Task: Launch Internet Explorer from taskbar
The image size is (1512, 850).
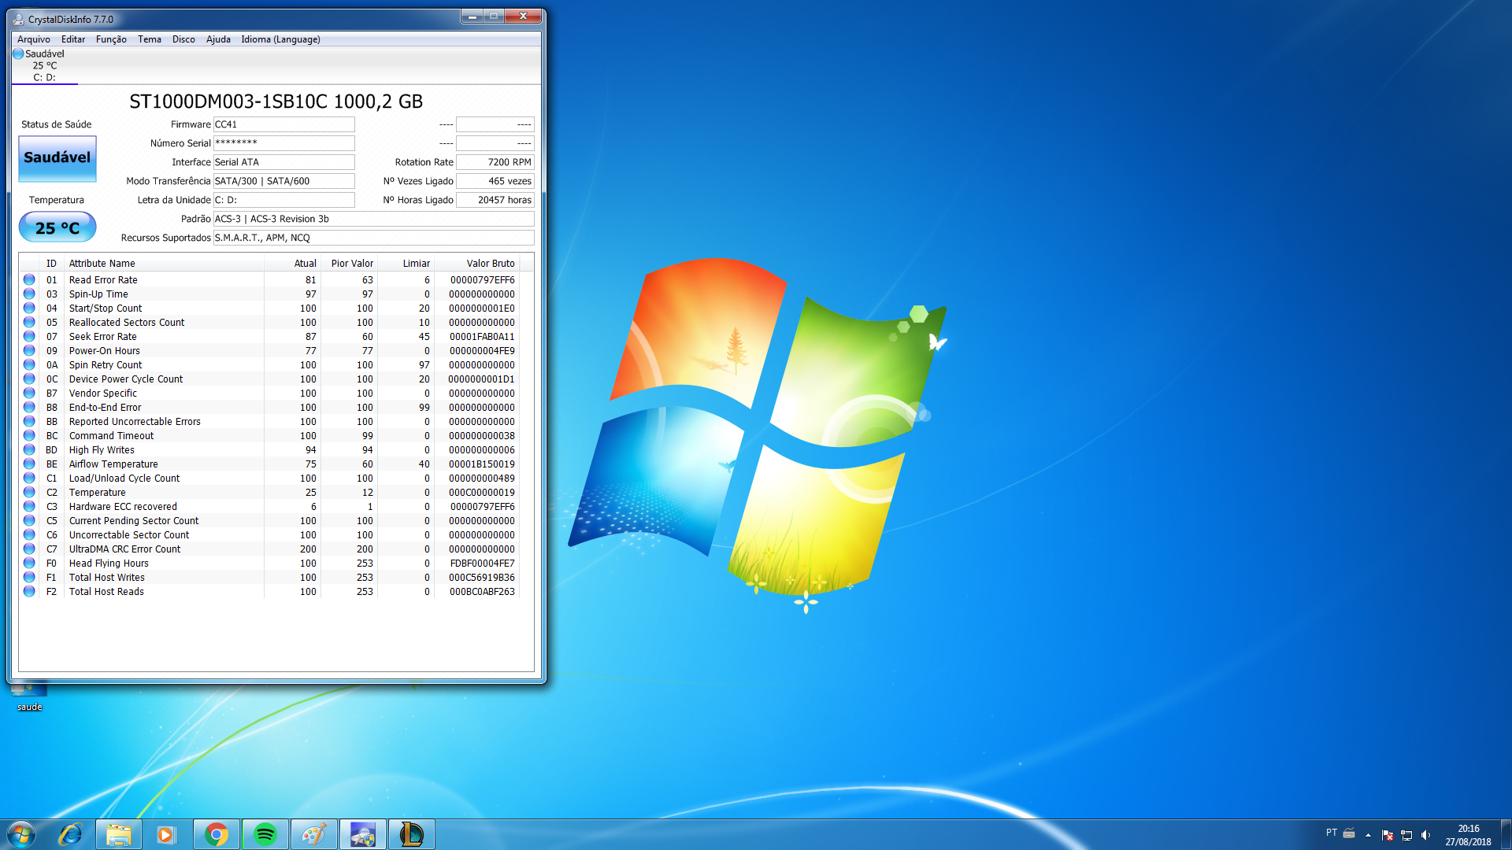Action: click(x=70, y=834)
